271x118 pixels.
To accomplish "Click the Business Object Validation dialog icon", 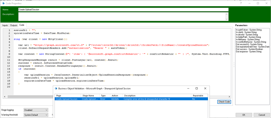I will point(56,89).
